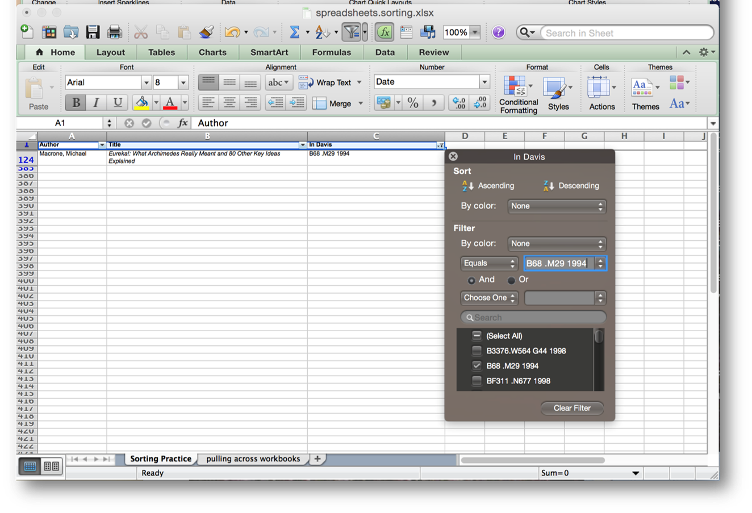Uncheck the B68 .M29 1994 filter entry
The image size is (752, 513).
click(477, 366)
